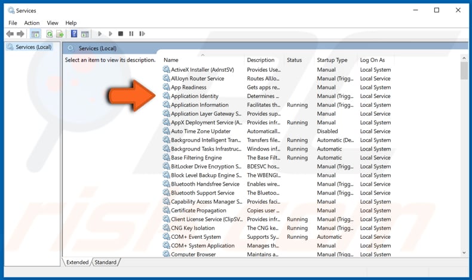This screenshot has height=280, width=472.
Task: Click gear icon beside Application Information
Action: 166,104
